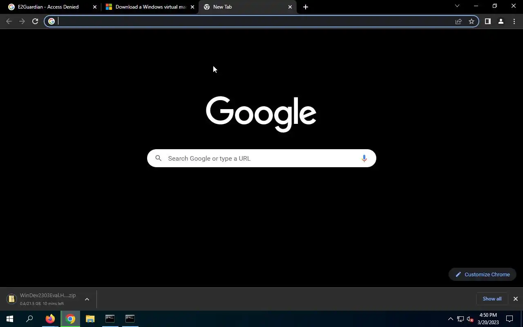Open the Chrome profile icon
This screenshot has width=523, height=327.
[501, 21]
